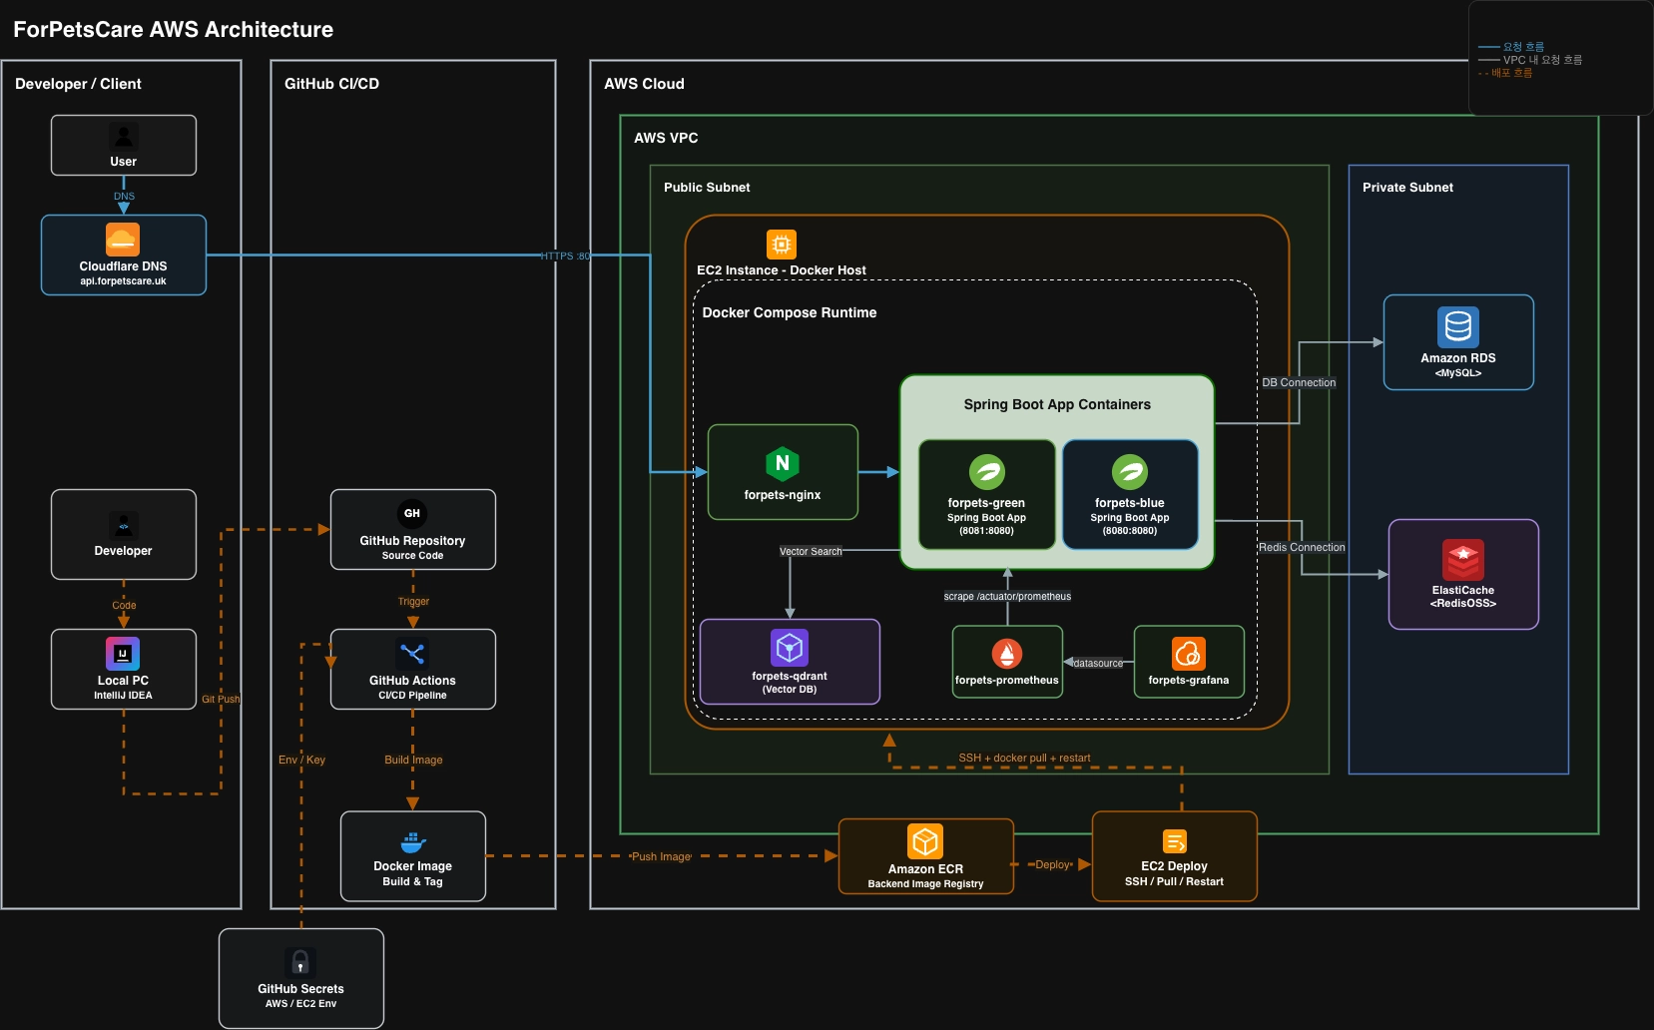Click the forpets-blue Spring leaf icon

[1130, 472]
